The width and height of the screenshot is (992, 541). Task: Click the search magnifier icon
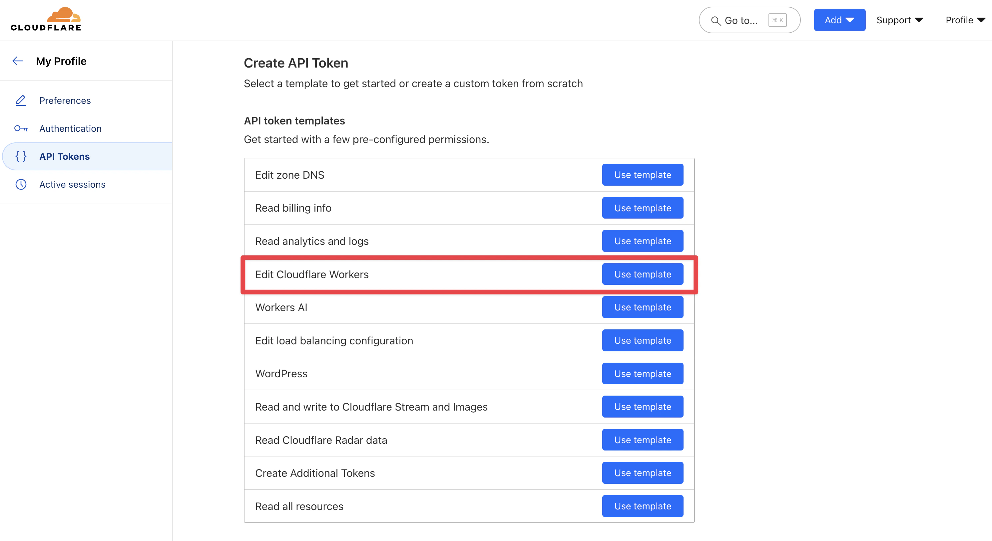(716, 20)
